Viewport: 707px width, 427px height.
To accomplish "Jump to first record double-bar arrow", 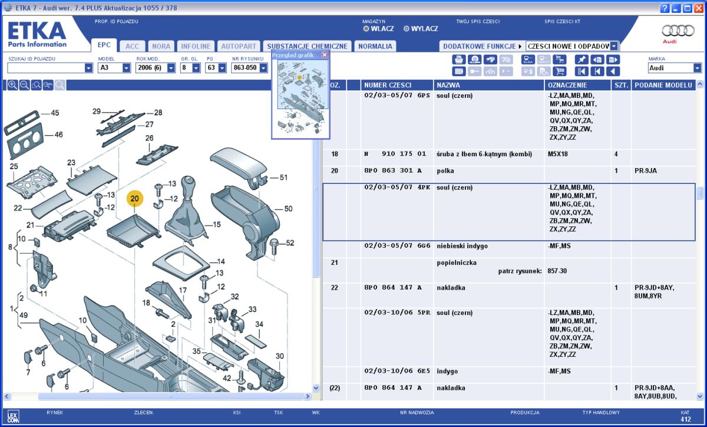I will point(582,71).
